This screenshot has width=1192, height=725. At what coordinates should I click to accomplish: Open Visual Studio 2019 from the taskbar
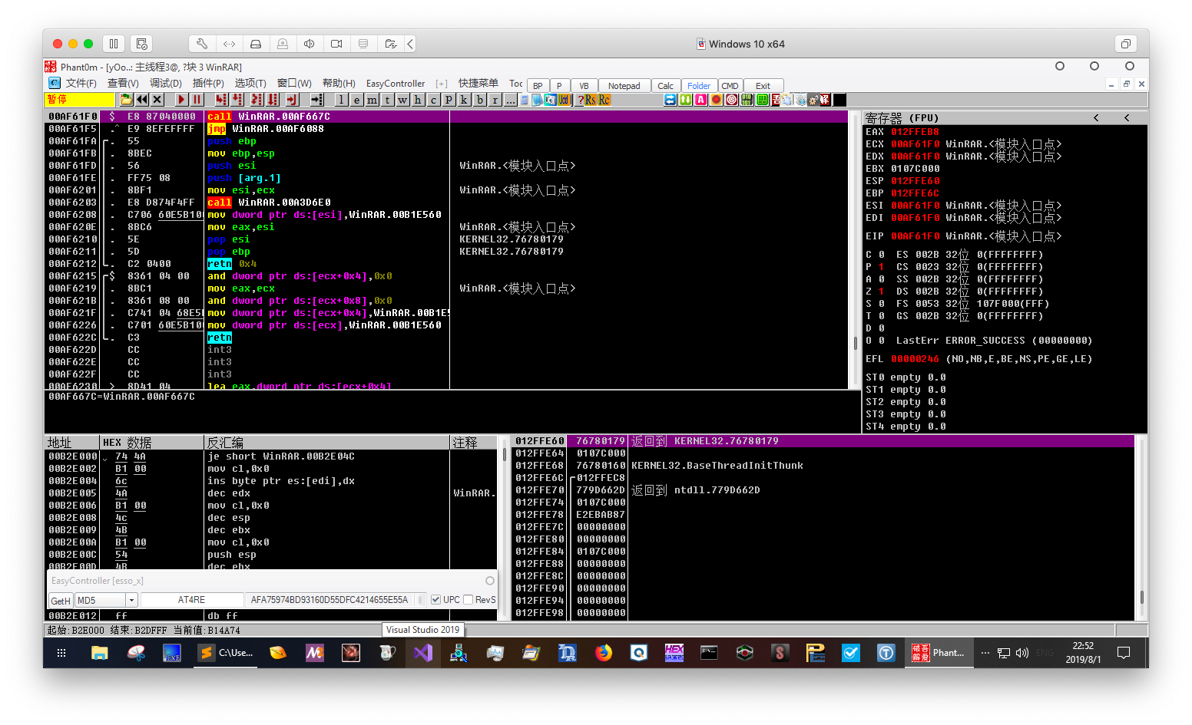[x=422, y=653]
